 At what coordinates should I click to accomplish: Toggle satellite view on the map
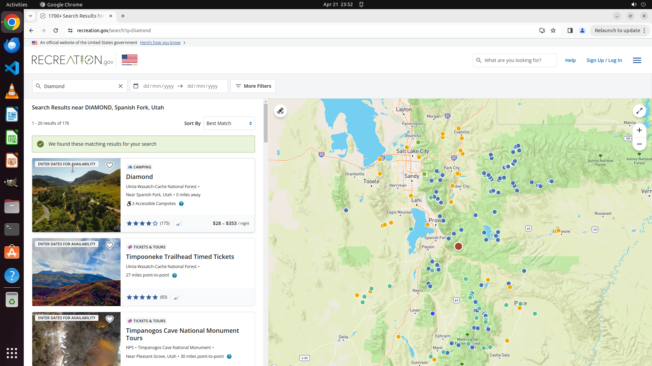coord(280,111)
